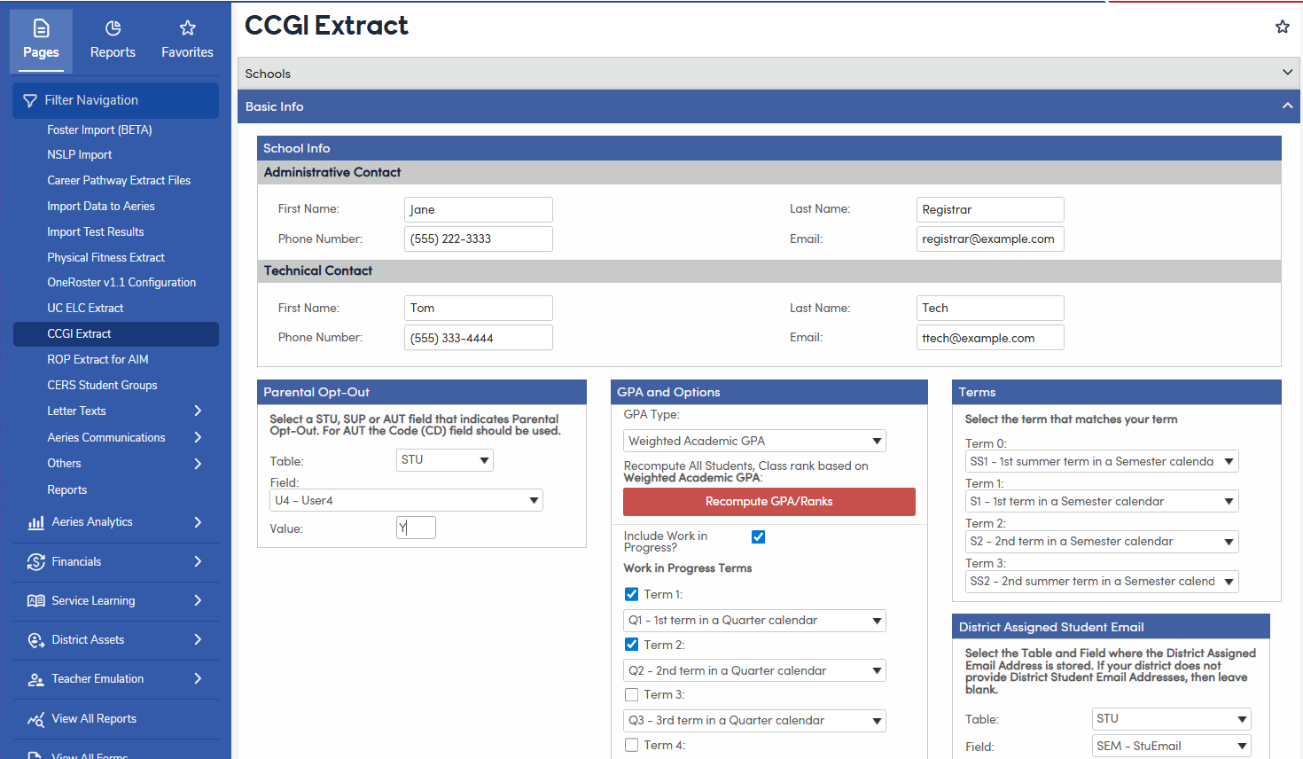This screenshot has width=1303, height=759.
Task: Click the Teacher Emulation person icon
Action: point(36,679)
